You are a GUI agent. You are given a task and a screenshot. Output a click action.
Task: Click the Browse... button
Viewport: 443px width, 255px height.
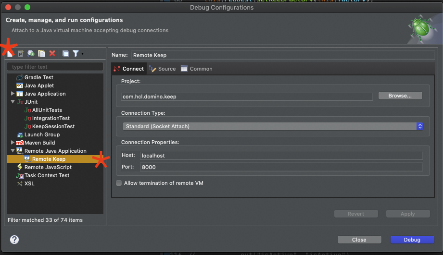click(x=400, y=96)
